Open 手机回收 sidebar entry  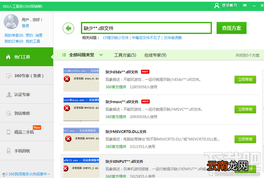pyautogui.click(x=27, y=151)
